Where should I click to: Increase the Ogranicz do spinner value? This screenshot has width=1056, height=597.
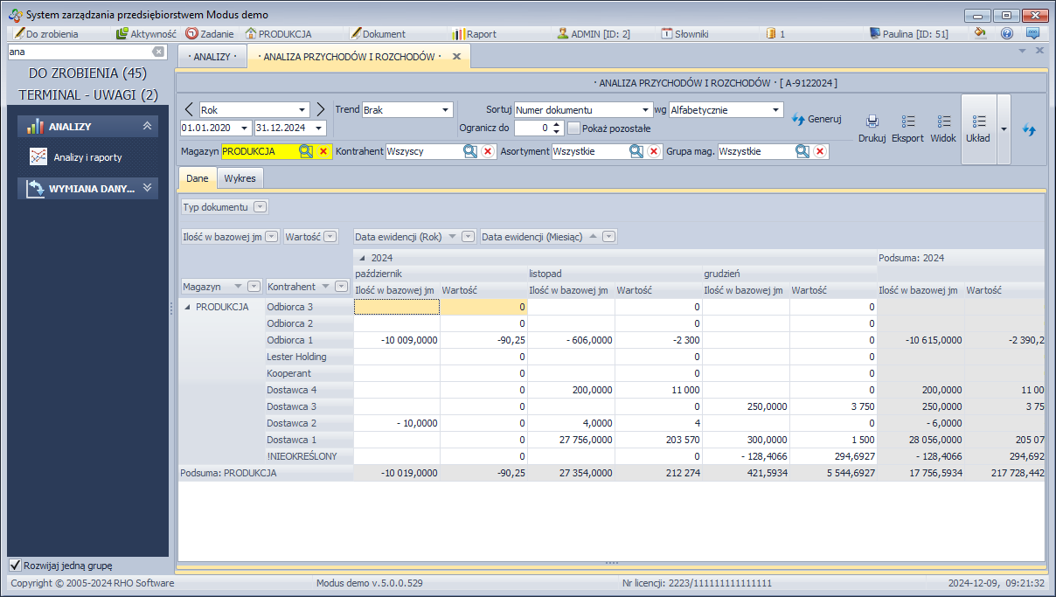point(557,124)
